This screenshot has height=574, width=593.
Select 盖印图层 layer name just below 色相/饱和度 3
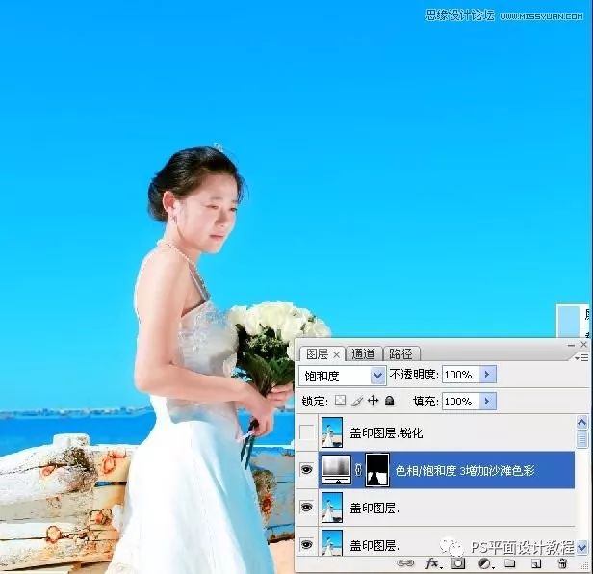(374, 508)
